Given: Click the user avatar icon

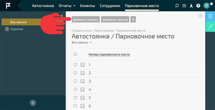Looking at the screenshot, I should pos(207,5).
